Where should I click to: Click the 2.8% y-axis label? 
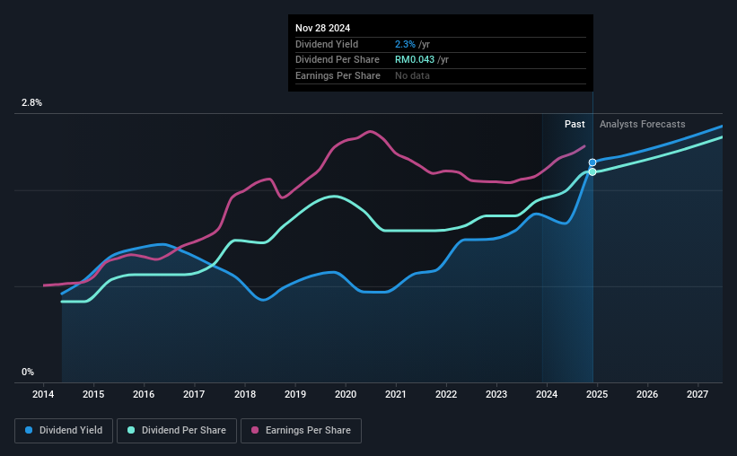31,103
